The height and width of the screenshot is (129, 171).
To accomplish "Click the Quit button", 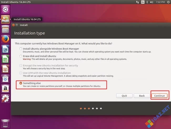I will 124,96.
